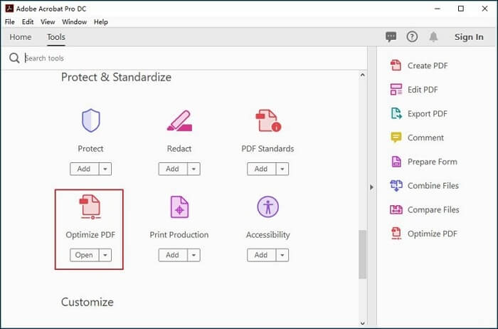The width and height of the screenshot is (498, 329).
Task: Click the Optimize PDF tool icon in grid
Action: [90, 207]
